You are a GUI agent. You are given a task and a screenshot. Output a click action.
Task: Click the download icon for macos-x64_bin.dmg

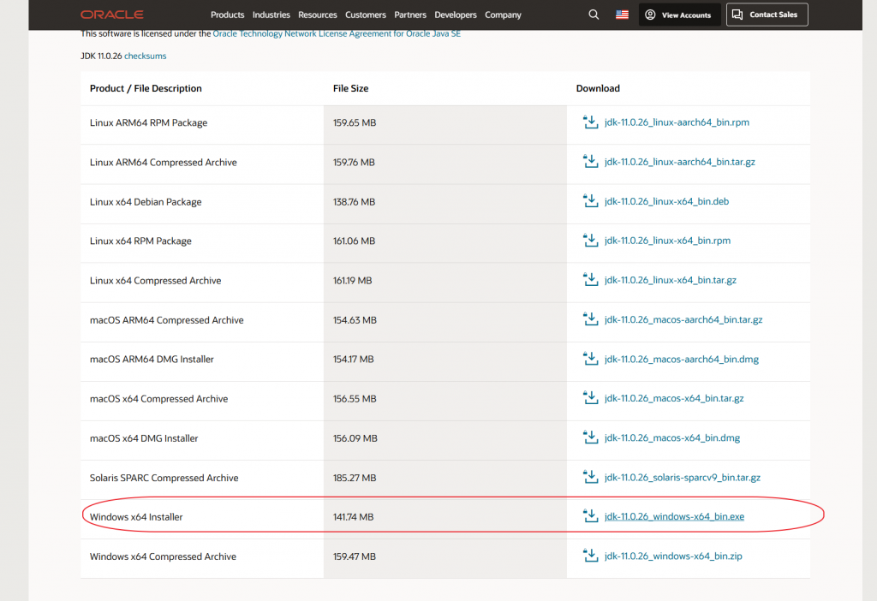(591, 437)
